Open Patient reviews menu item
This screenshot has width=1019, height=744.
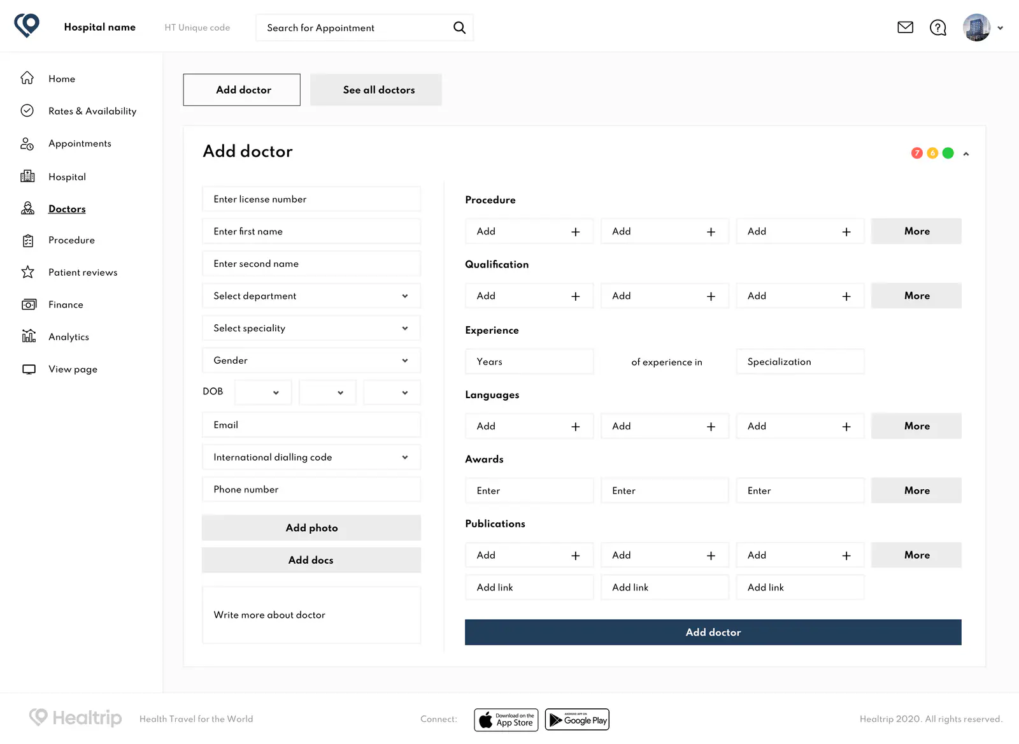[83, 272]
